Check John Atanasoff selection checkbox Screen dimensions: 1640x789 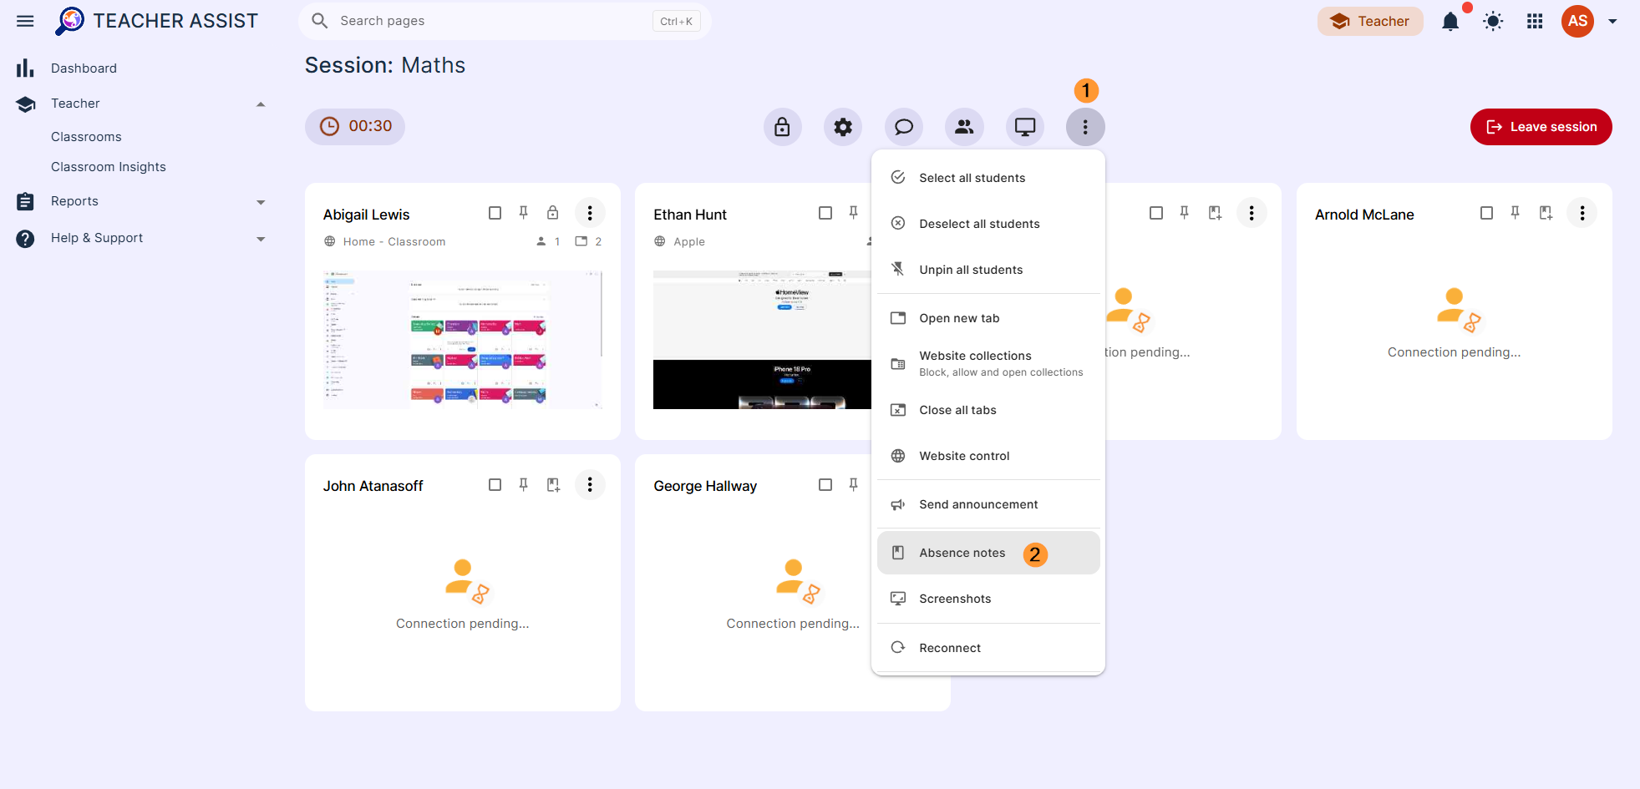(495, 484)
